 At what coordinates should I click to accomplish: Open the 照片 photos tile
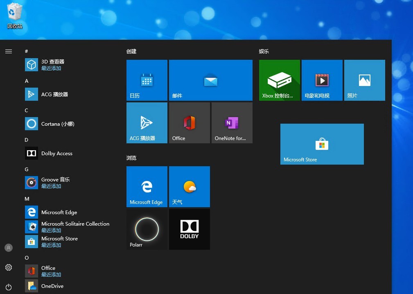coord(365,80)
